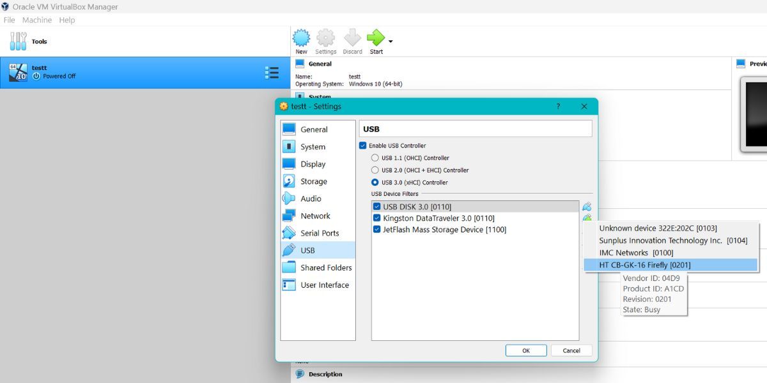Uncheck JetFlash Mass Storage Device filter
Image resolution: width=767 pixels, height=383 pixels.
(x=377, y=230)
